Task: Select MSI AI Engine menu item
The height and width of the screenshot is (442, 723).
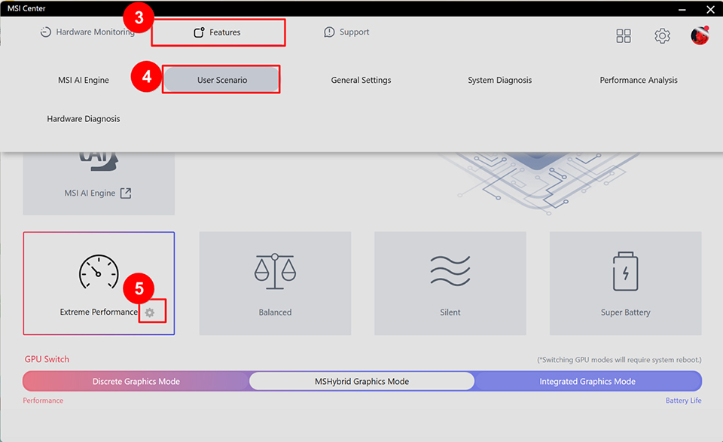Action: click(x=84, y=81)
